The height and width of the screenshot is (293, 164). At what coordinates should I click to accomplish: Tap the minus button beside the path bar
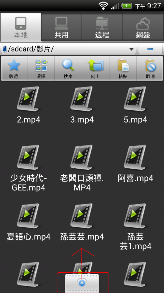click(150, 49)
